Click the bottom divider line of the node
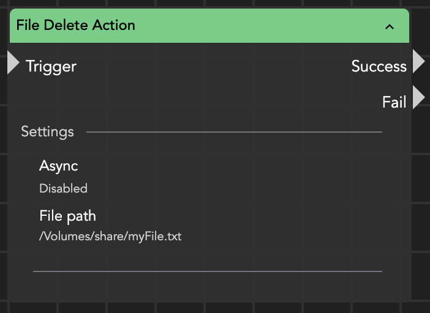The image size is (430, 313). (207, 270)
